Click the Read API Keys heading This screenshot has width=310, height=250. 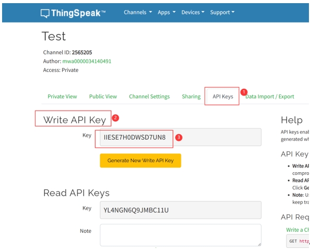[x=76, y=193]
